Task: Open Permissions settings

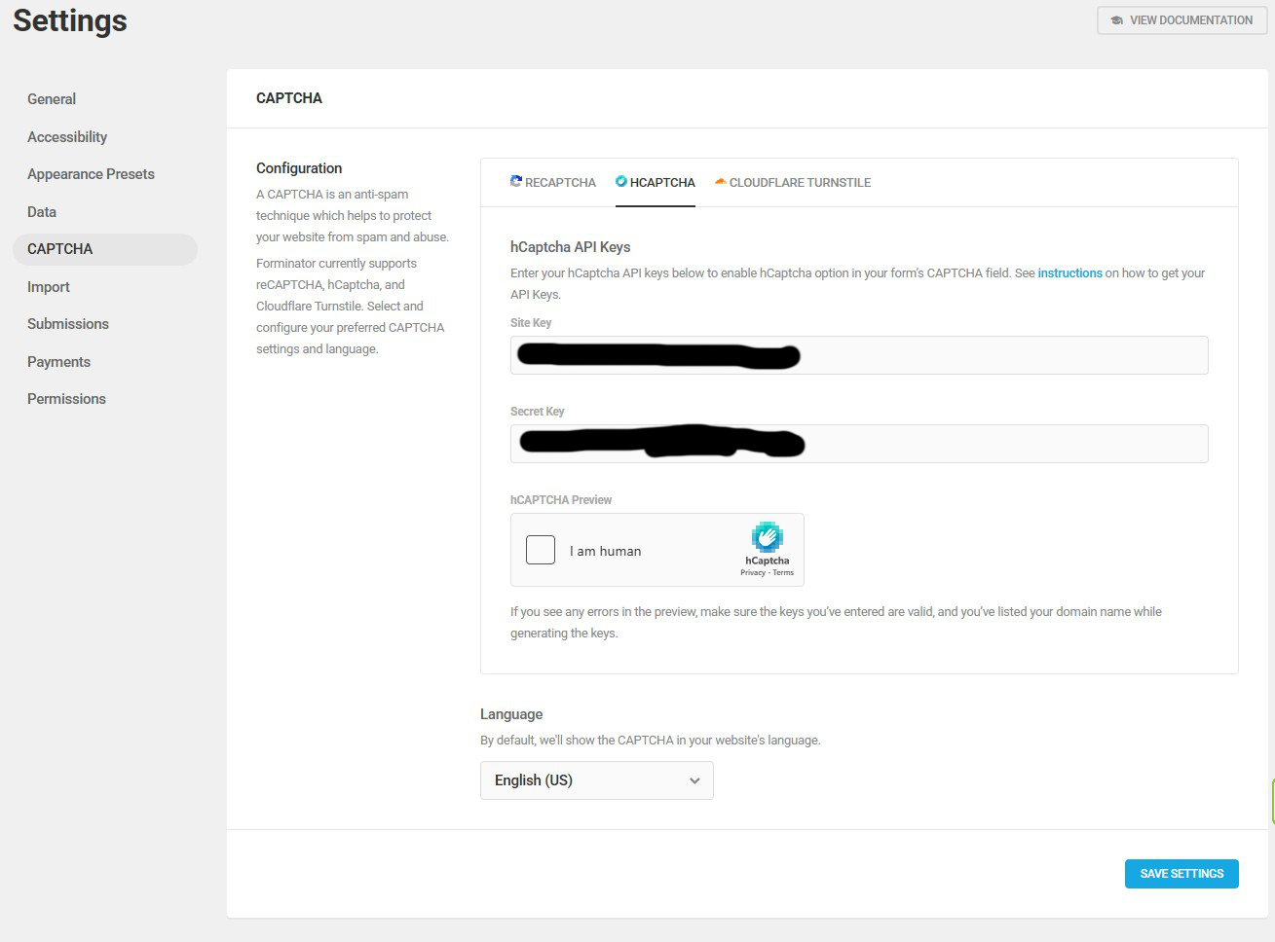Action: coord(66,399)
